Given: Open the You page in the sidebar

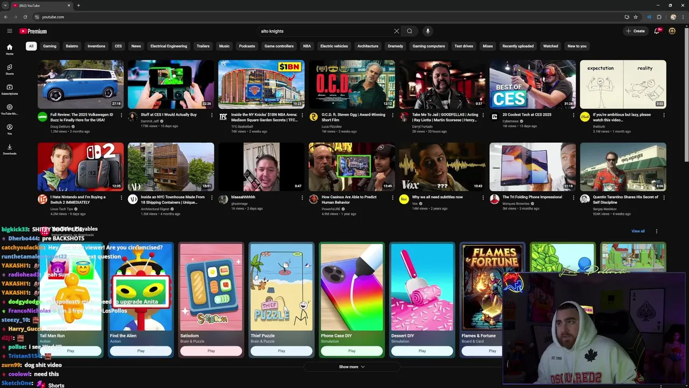Looking at the screenshot, I should coord(10,129).
